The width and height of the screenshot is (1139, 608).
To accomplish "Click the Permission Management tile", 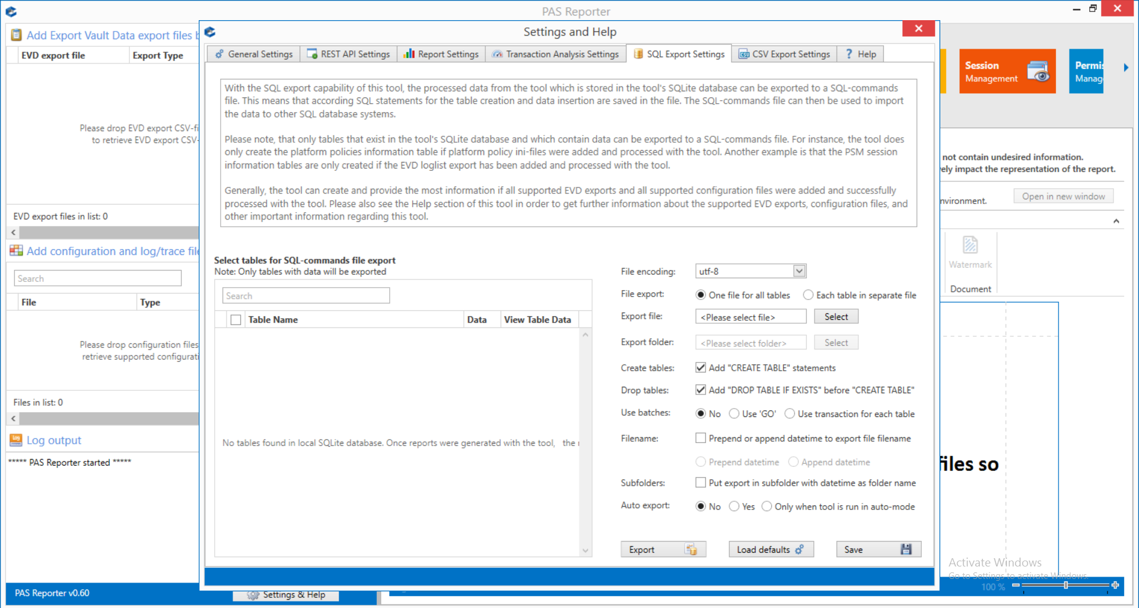I will pyautogui.click(x=1086, y=71).
